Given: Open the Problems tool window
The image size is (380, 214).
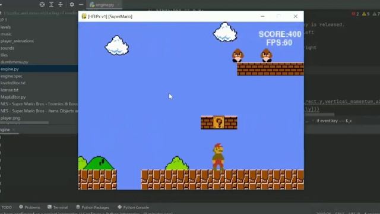Looking at the screenshot, I should coord(30,207).
